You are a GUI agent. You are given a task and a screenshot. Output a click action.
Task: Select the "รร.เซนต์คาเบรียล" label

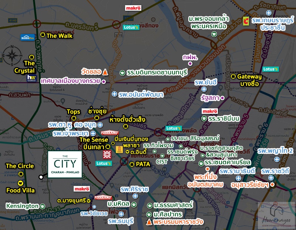click(x=228, y=162)
